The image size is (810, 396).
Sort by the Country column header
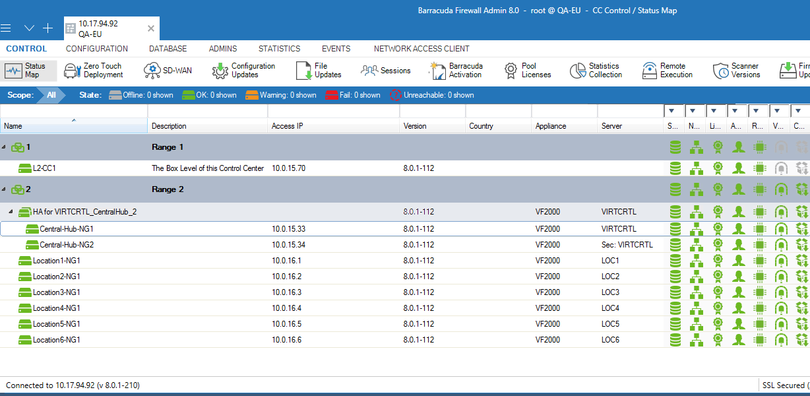pos(499,126)
